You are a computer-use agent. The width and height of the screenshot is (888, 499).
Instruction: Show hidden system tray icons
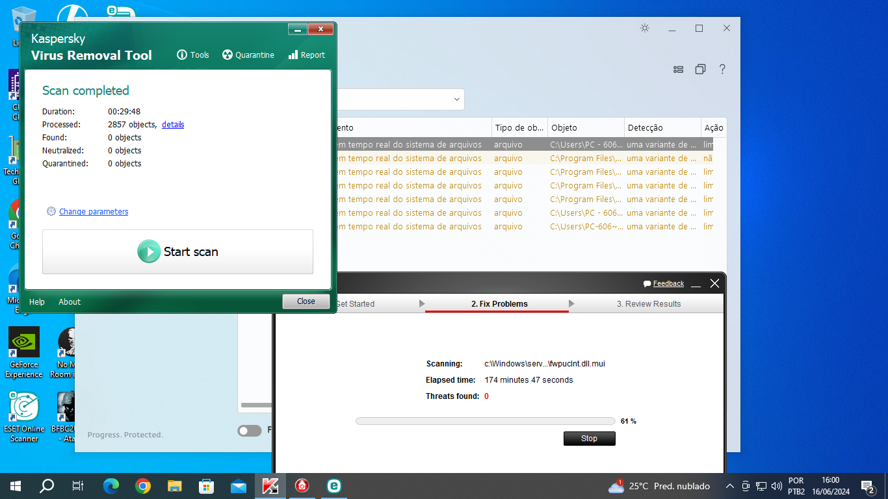point(730,486)
